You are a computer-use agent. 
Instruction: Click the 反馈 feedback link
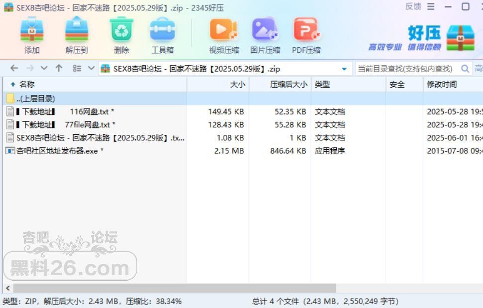(x=413, y=6)
